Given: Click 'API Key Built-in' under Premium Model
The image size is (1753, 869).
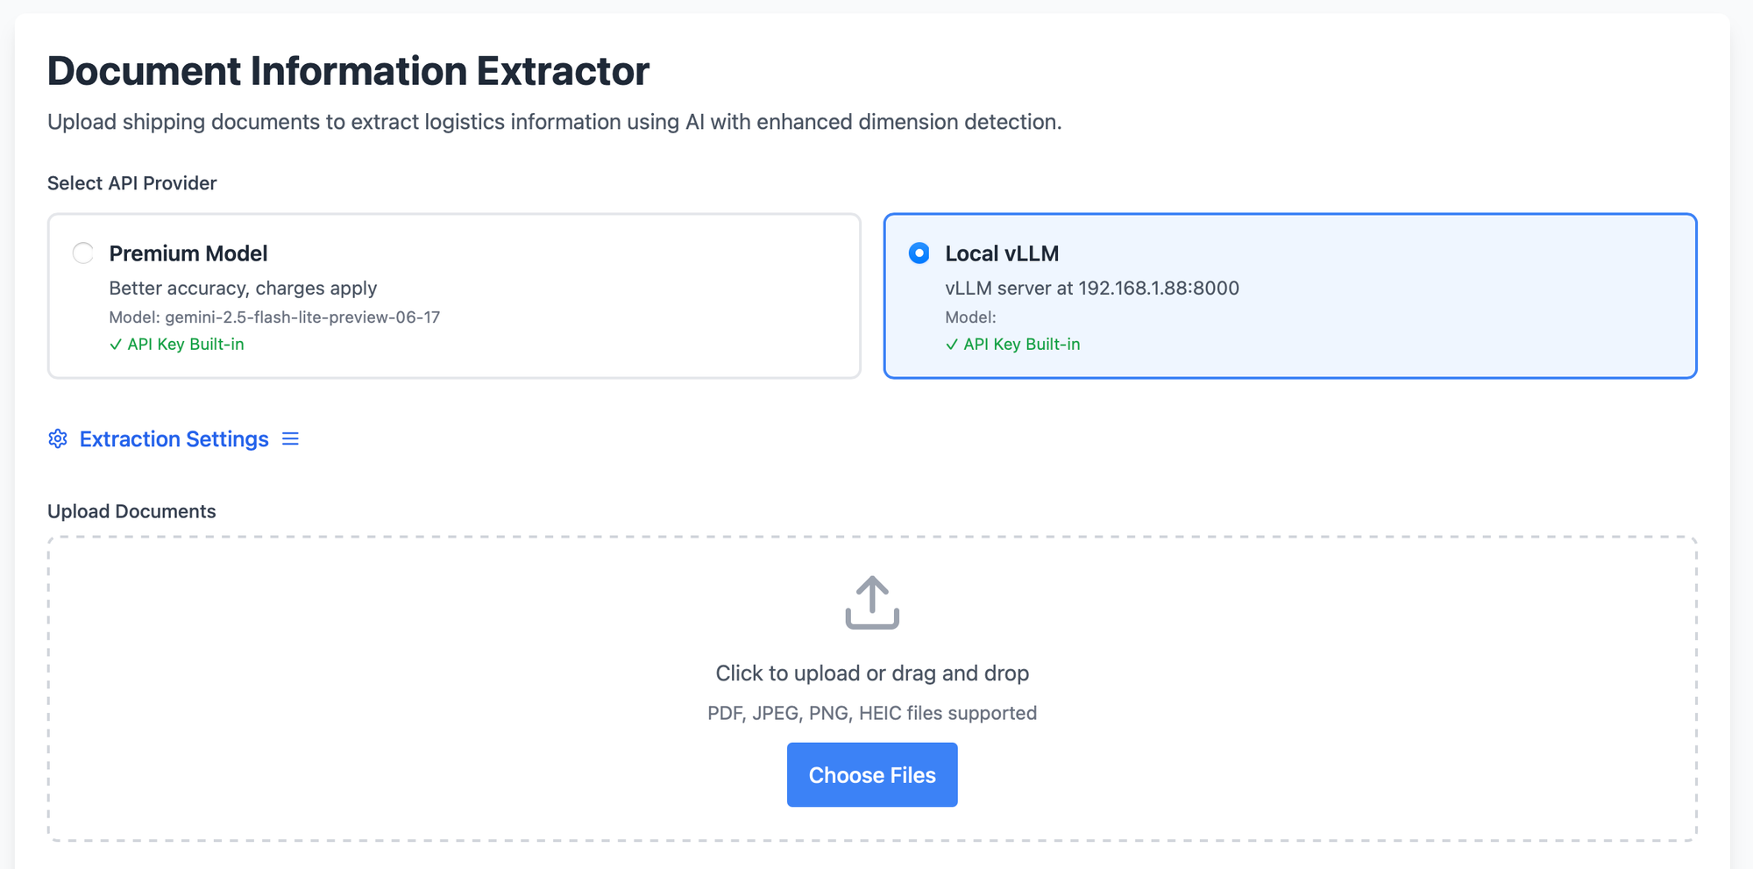Looking at the screenshot, I should 186,345.
